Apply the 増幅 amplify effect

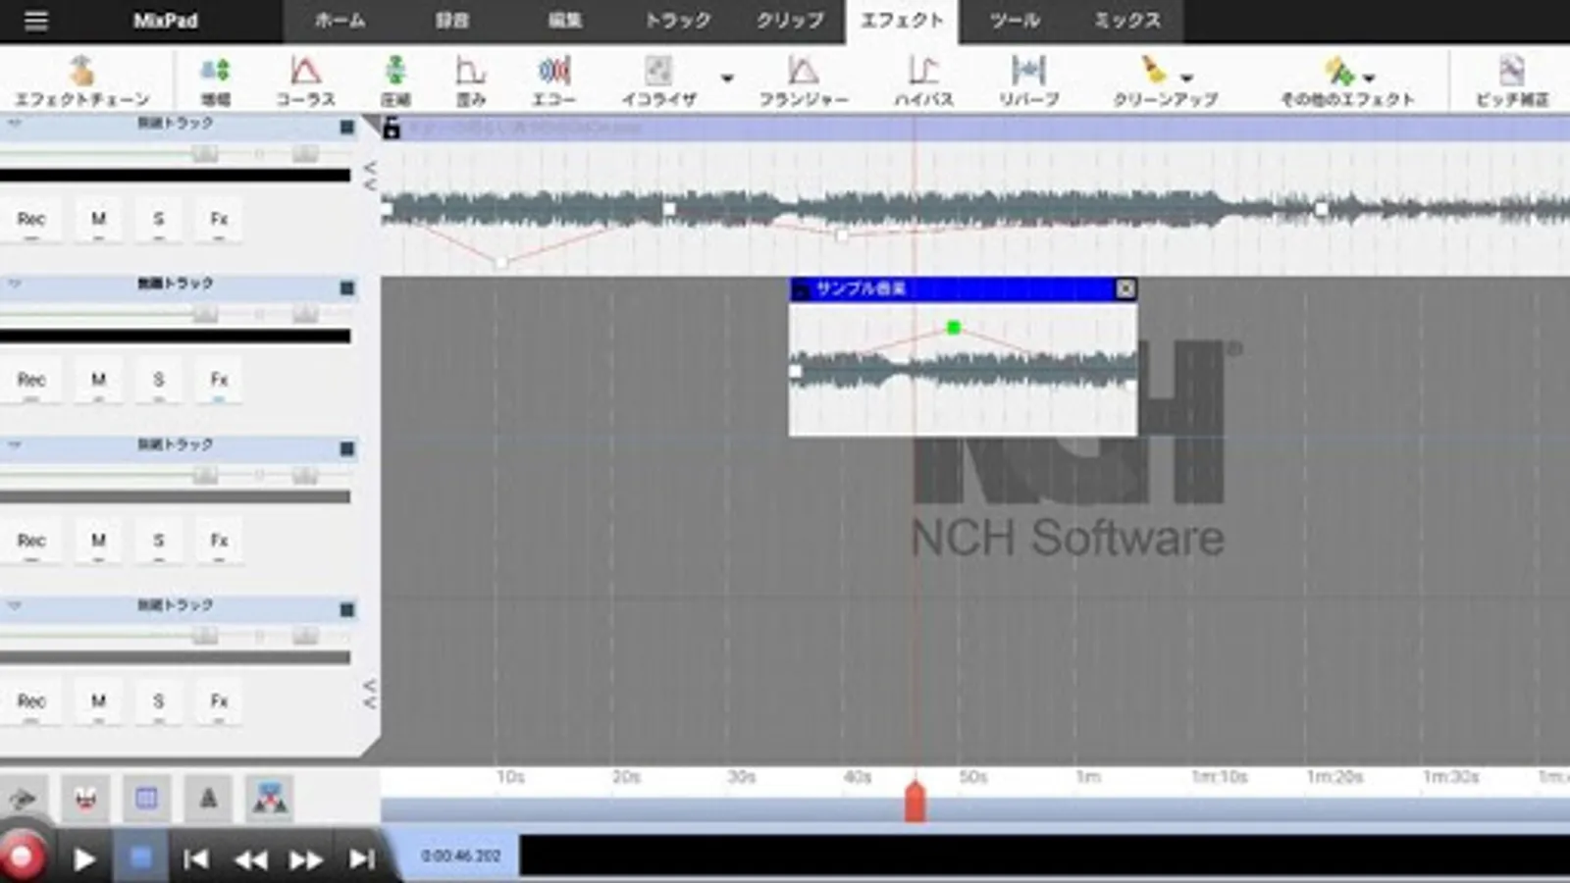pos(215,80)
